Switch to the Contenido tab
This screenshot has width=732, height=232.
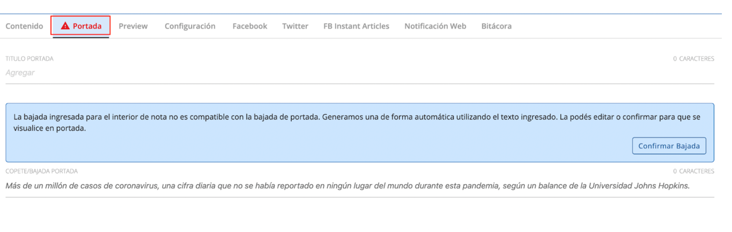[x=24, y=26]
